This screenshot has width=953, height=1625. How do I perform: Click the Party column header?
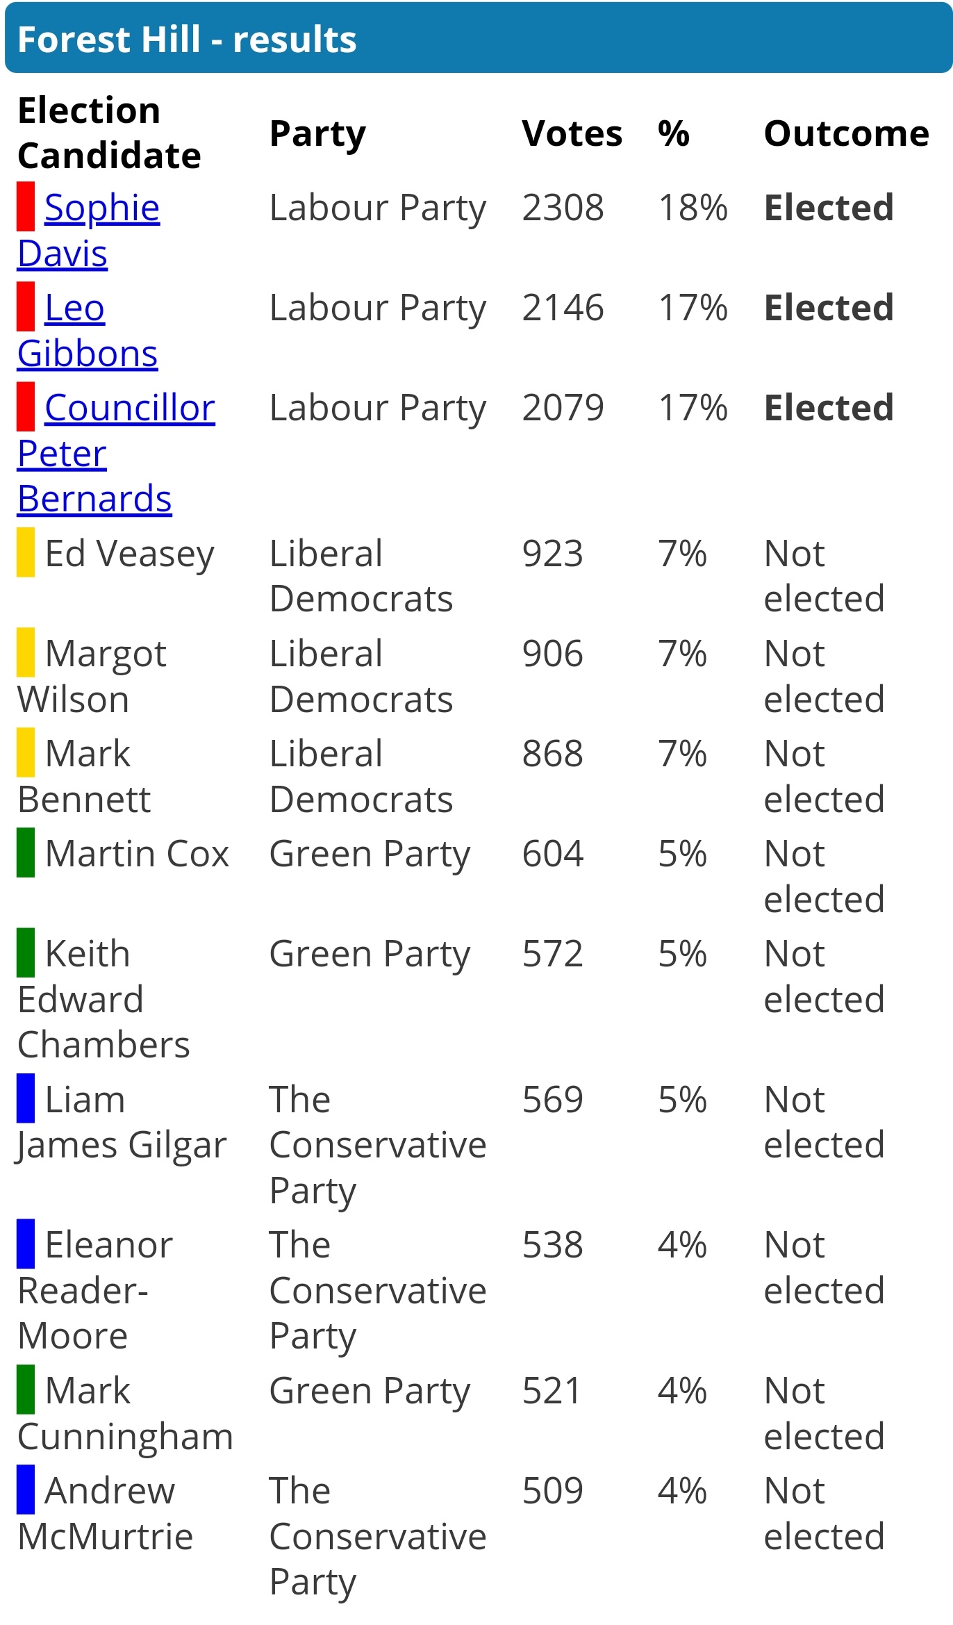(x=317, y=133)
